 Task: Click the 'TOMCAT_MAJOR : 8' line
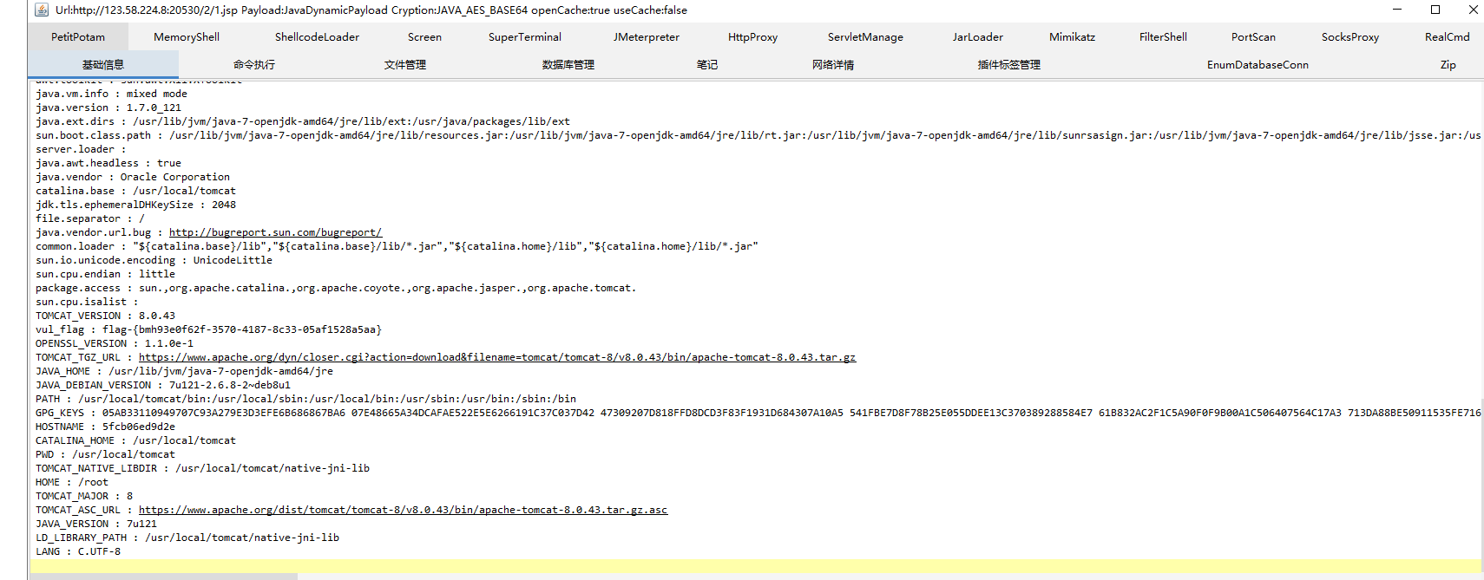pos(84,496)
